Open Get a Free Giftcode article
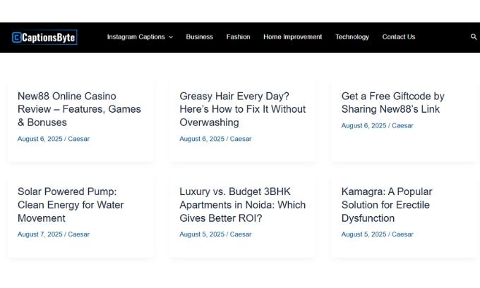 (393, 103)
